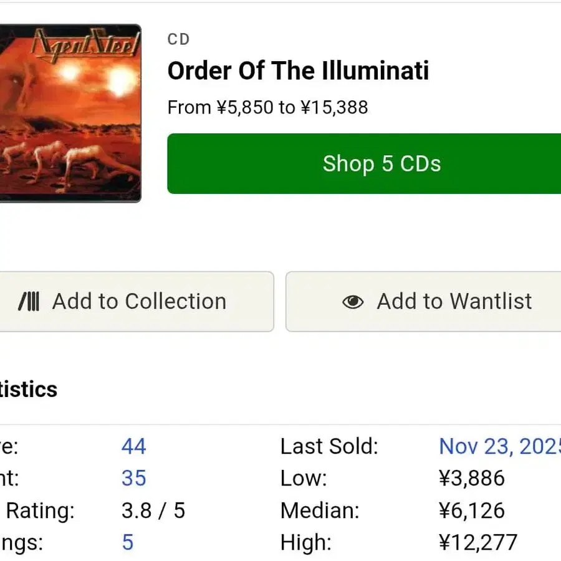Click the Add to Wantlist label text
Image resolution: width=561 pixels, height=561 pixels.
(454, 302)
